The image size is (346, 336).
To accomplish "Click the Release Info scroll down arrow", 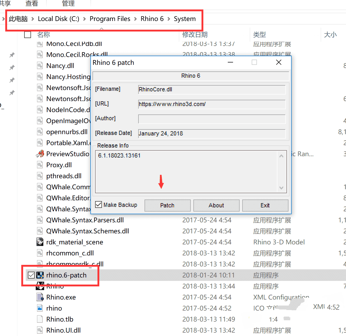I will (281, 188).
